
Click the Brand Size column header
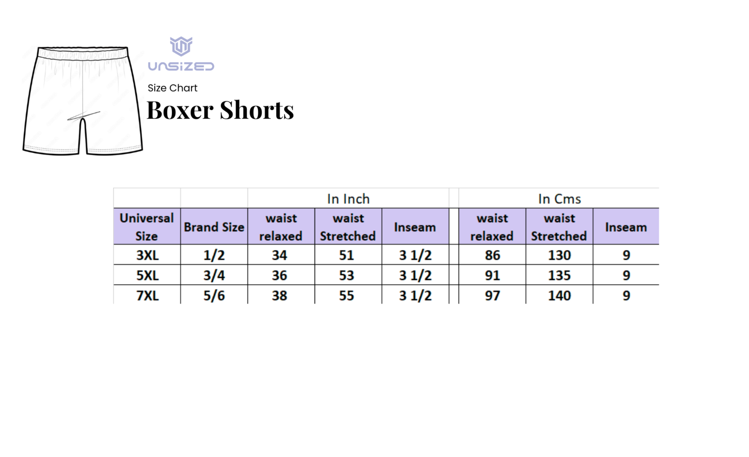point(214,227)
